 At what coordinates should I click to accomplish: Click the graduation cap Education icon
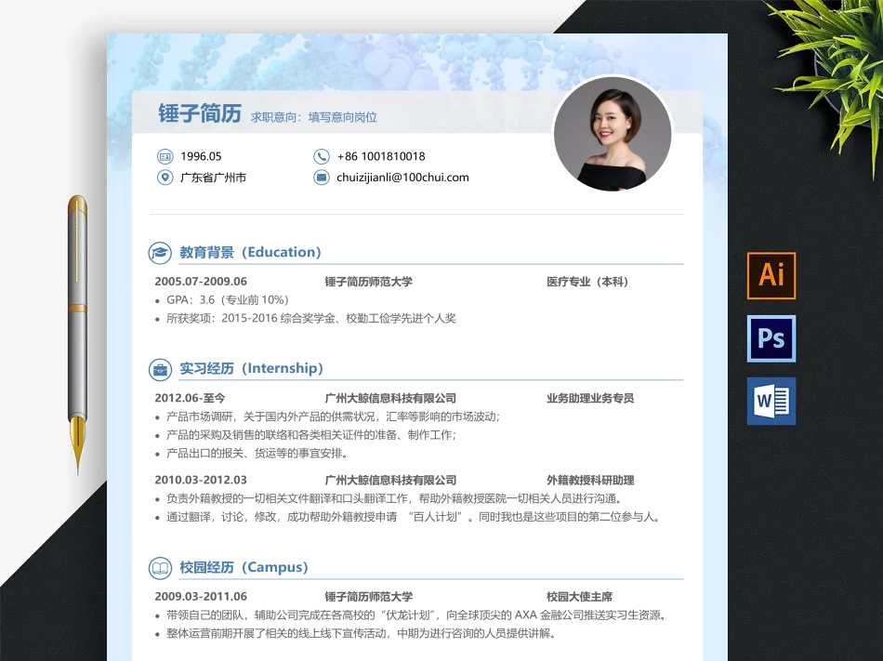[160, 253]
